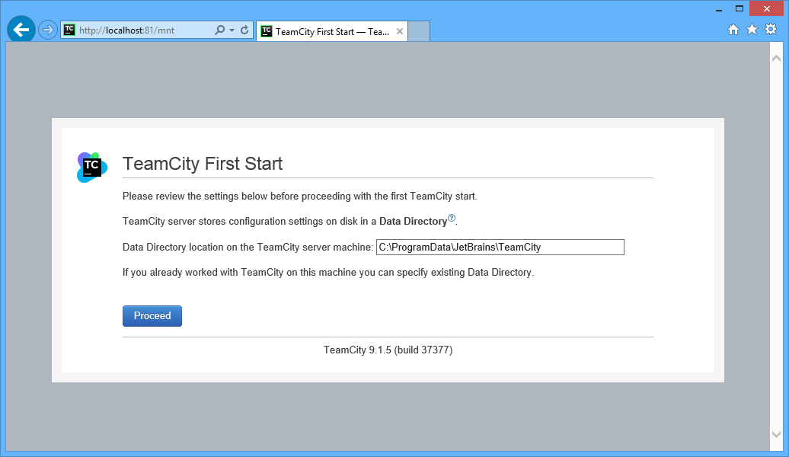The width and height of the screenshot is (789, 457).
Task: Go back with the browser back arrow
Action: pyautogui.click(x=21, y=30)
